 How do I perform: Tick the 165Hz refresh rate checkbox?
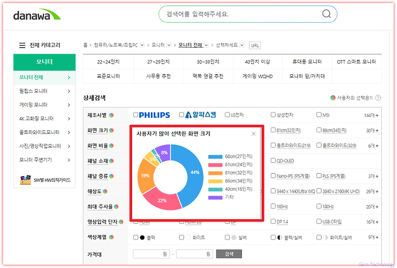(x=273, y=206)
